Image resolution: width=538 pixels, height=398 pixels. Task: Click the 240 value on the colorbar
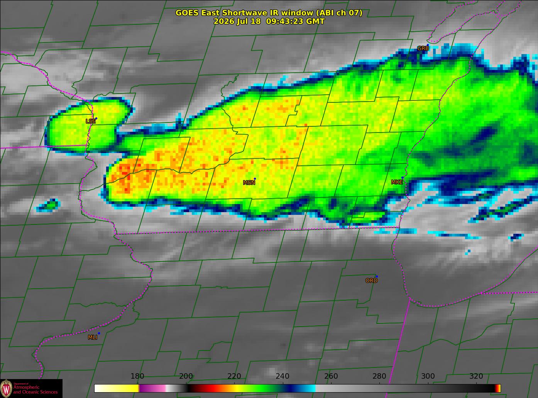(283, 376)
